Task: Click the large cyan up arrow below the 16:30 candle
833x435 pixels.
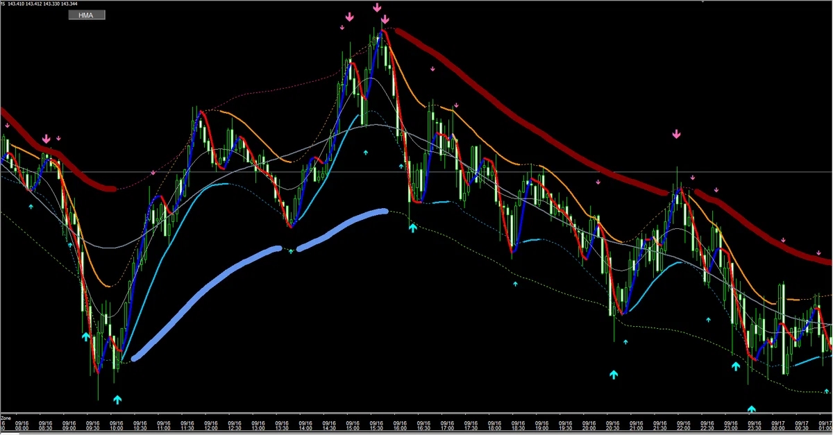Action: click(413, 226)
